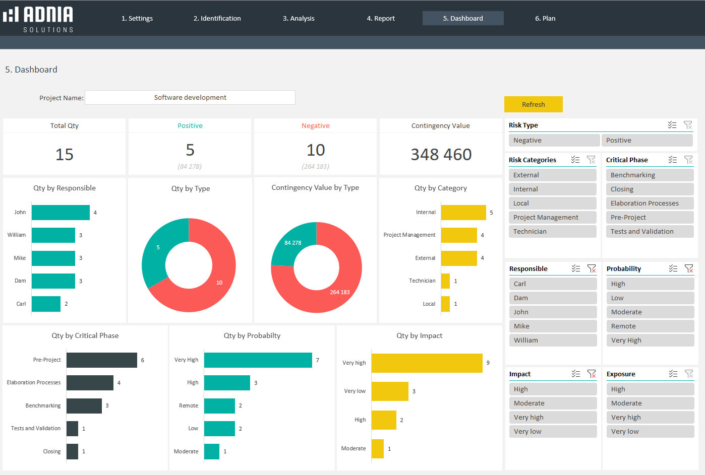Filter Probability by Remote
The image size is (705, 475).
click(x=650, y=326)
